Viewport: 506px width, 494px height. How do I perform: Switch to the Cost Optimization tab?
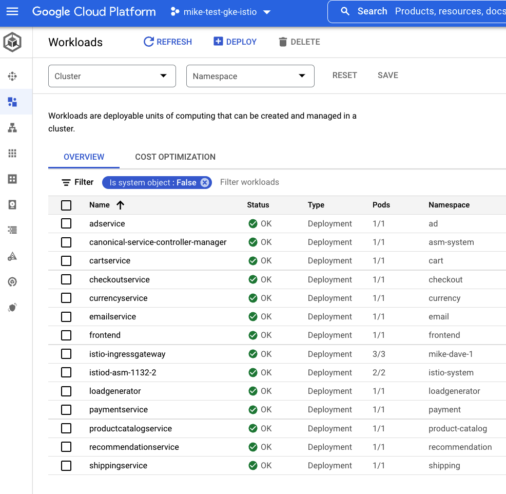[175, 157]
